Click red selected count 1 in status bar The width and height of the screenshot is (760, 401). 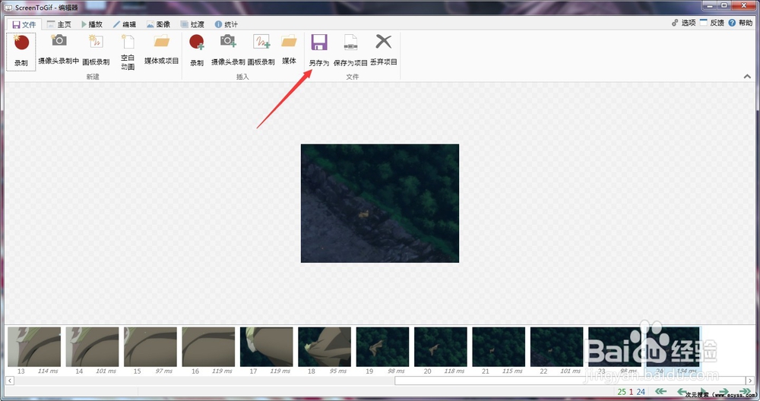click(x=631, y=392)
